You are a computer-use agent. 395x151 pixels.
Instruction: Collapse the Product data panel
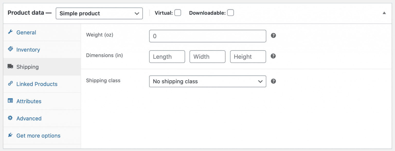pos(384,12)
